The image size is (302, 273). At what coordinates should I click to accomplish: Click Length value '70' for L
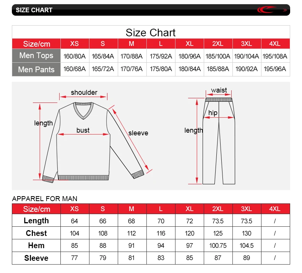[161, 221]
